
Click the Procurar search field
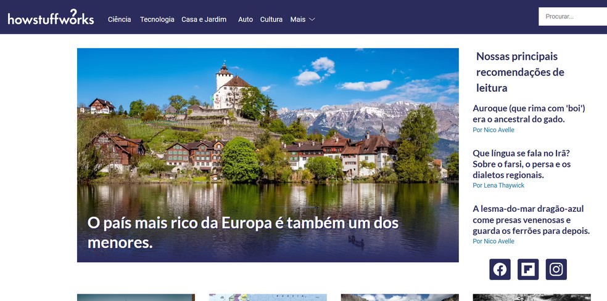coord(572,17)
